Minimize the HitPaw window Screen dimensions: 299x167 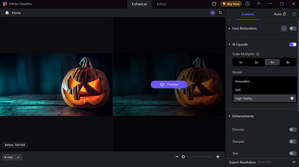pyautogui.click(x=270, y=4)
